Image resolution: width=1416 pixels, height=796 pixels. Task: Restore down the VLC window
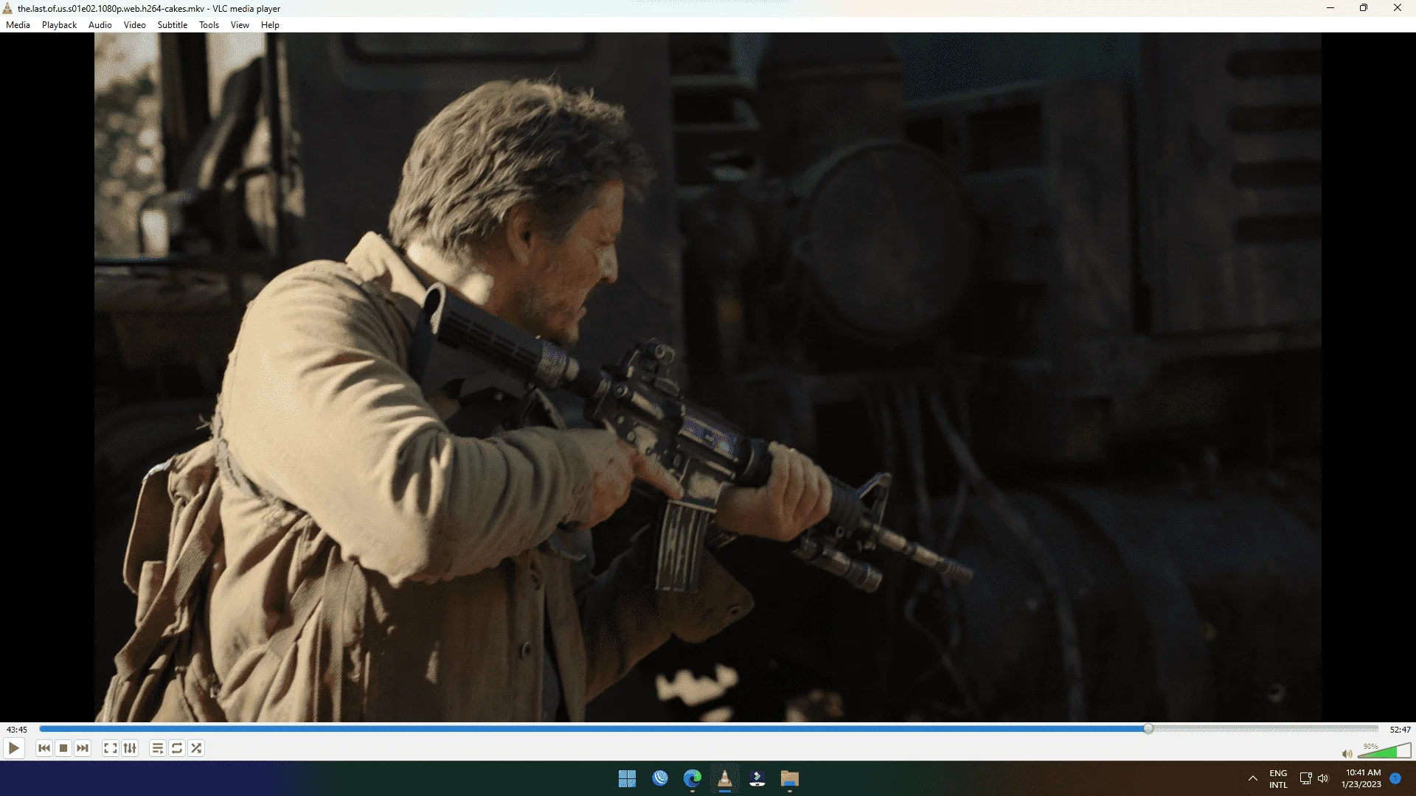[x=1363, y=8]
